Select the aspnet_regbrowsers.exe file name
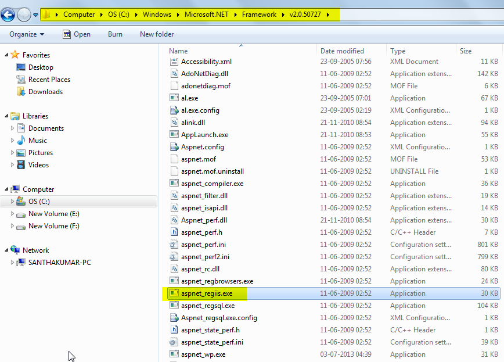The height and width of the screenshot is (362, 504). click(x=217, y=281)
